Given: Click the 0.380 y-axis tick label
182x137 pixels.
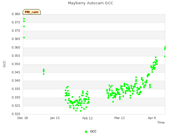Looking at the screenshot, I should 16,14.
